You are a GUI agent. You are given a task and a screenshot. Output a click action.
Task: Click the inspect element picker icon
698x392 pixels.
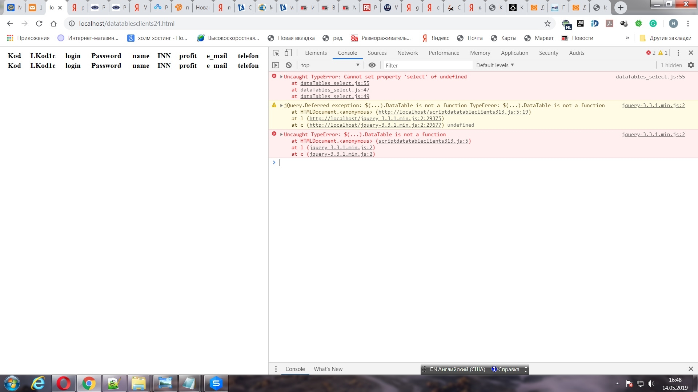click(x=276, y=53)
